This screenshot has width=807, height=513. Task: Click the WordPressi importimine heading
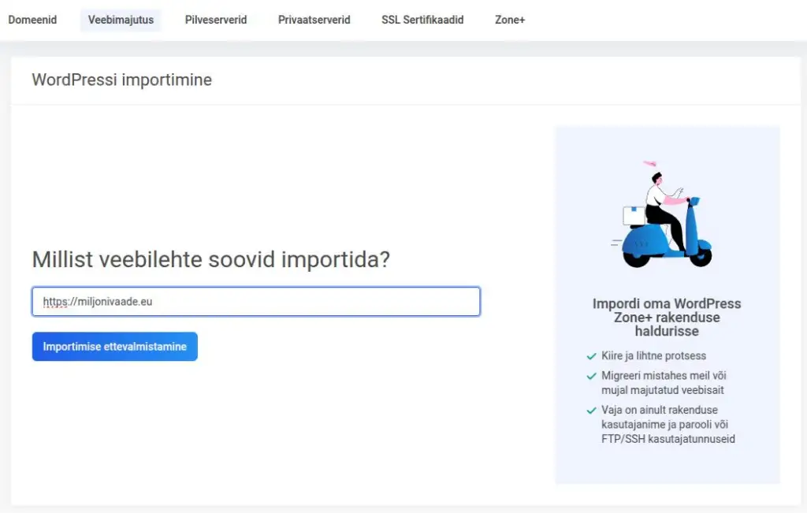pos(122,80)
